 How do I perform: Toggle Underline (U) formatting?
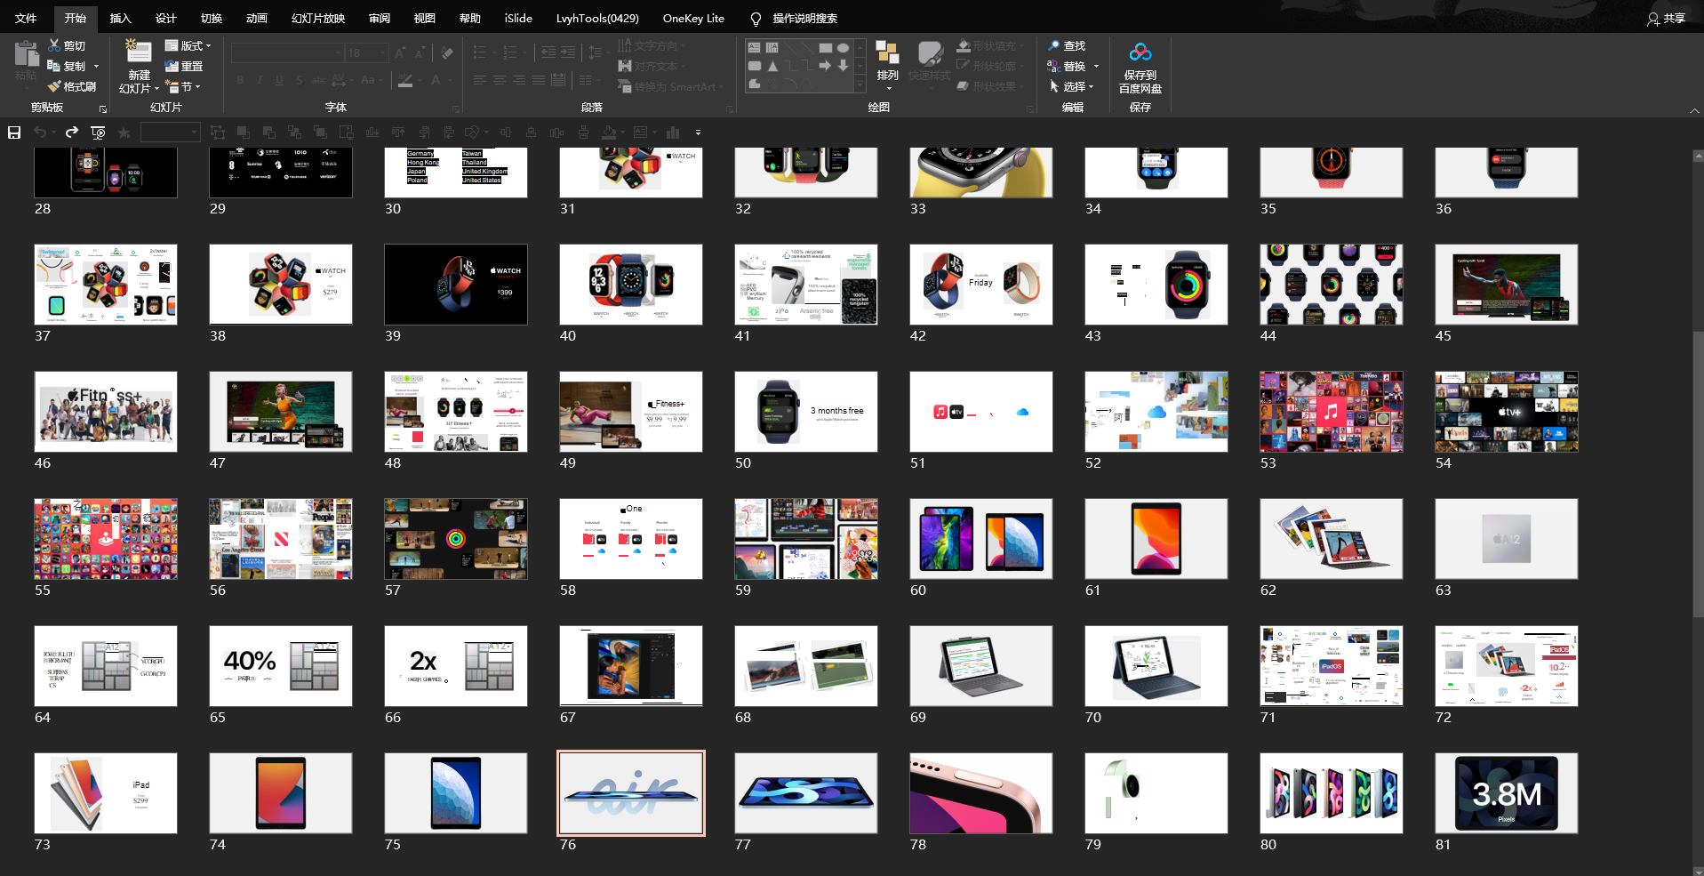coord(279,80)
